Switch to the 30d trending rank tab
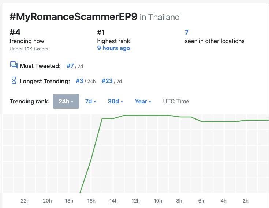The width and height of the screenshot is (269, 208). [x=115, y=101]
